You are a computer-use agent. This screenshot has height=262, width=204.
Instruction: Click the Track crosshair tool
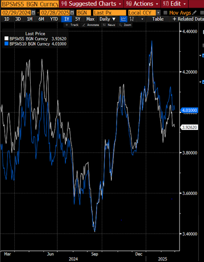pyautogui.click(x=72, y=25)
